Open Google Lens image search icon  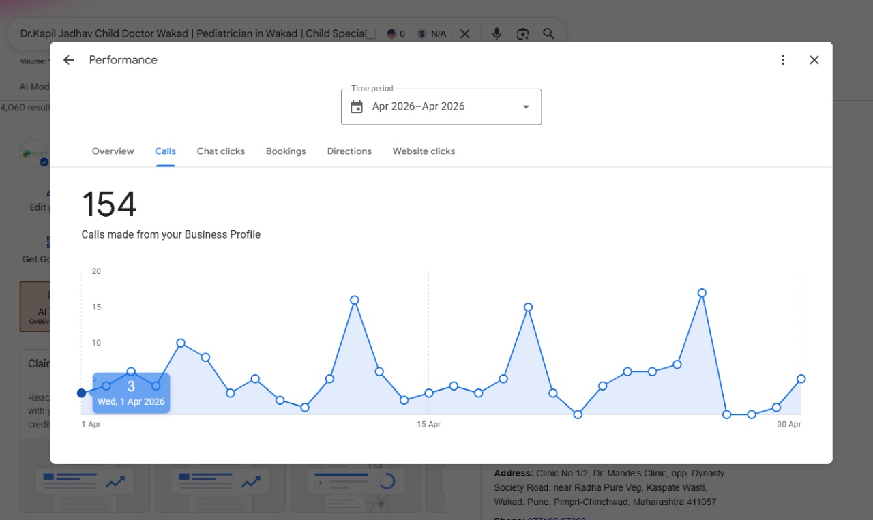(x=522, y=33)
